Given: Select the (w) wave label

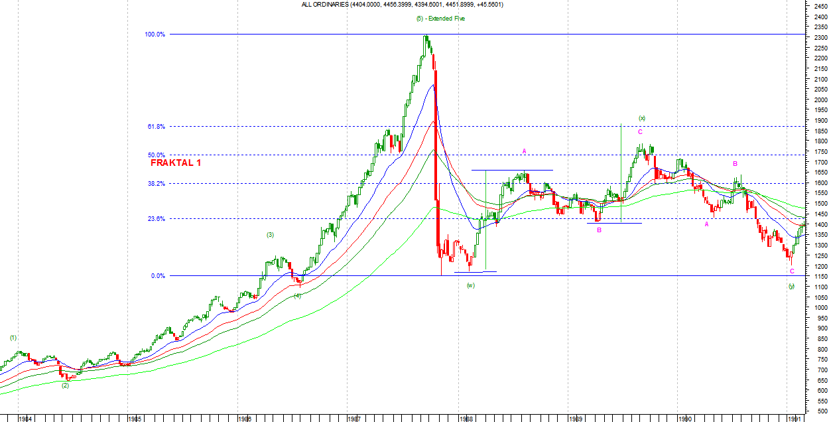Looking at the screenshot, I should 470,285.
